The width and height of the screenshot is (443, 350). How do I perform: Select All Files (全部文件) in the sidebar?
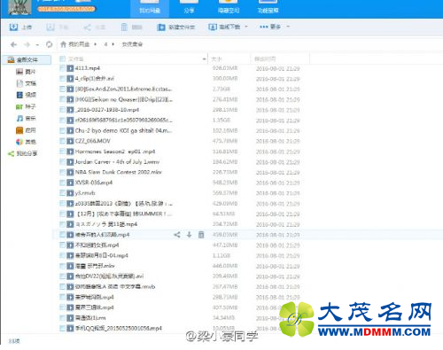point(27,60)
